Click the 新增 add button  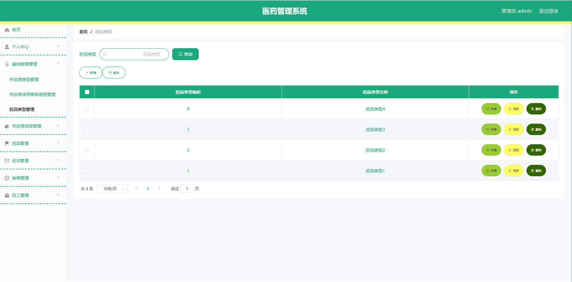click(91, 73)
